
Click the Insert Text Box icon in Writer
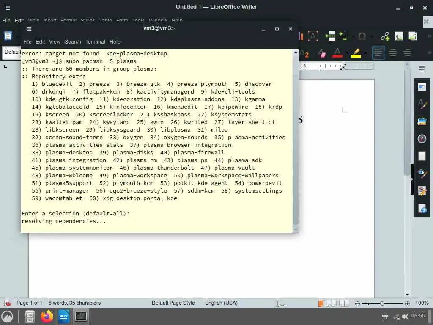click(x=313, y=36)
